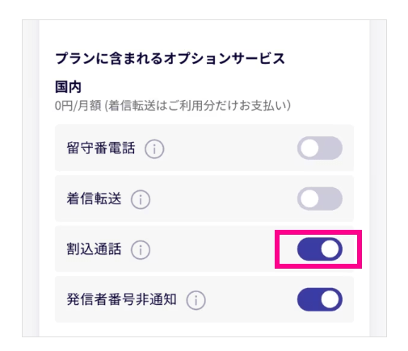Click the right gray edge strip
This screenshot has height=351, width=408.
tap(378, 178)
